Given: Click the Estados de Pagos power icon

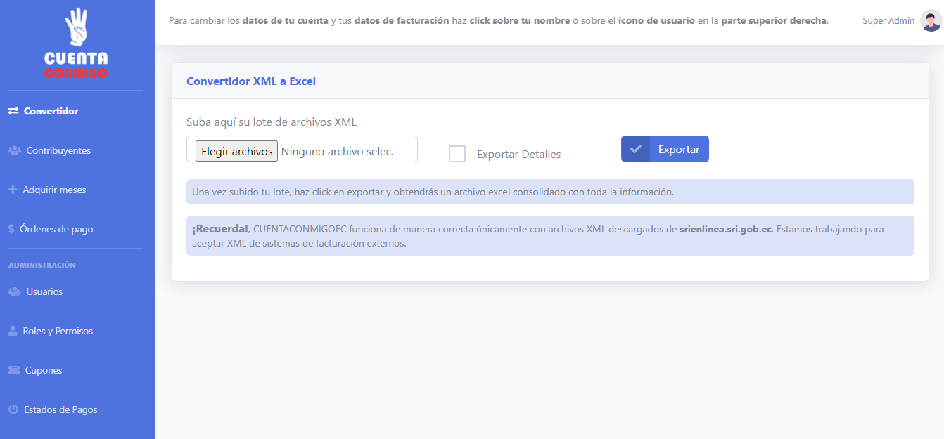Looking at the screenshot, I should coord(13,409).
